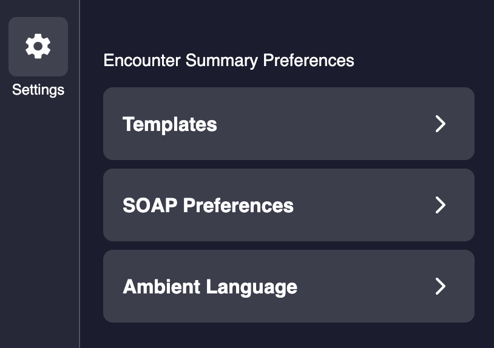Image resolution: width=494 pixels, height=348 pixels.
Task: Open the Ambient Language row
Action: point(288,286)
